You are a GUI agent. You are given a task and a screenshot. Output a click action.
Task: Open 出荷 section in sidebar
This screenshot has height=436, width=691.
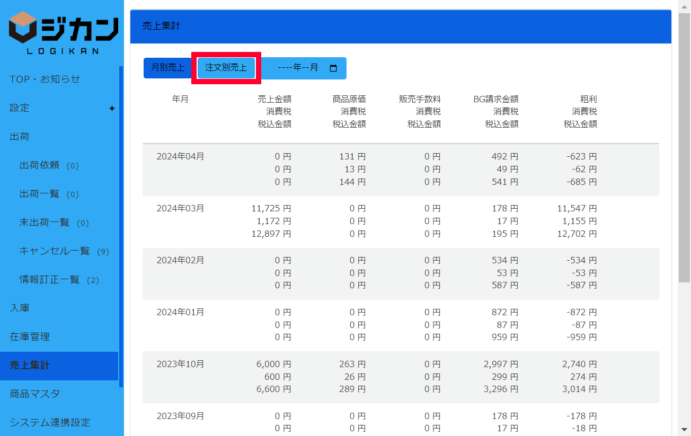20,137
